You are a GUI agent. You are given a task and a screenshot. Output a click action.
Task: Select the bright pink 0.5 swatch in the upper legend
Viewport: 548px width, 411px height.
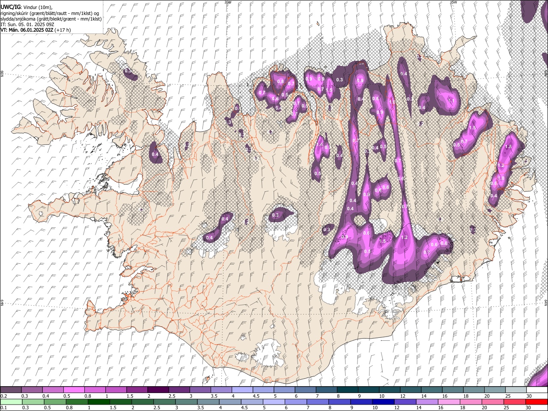(74, 390)
